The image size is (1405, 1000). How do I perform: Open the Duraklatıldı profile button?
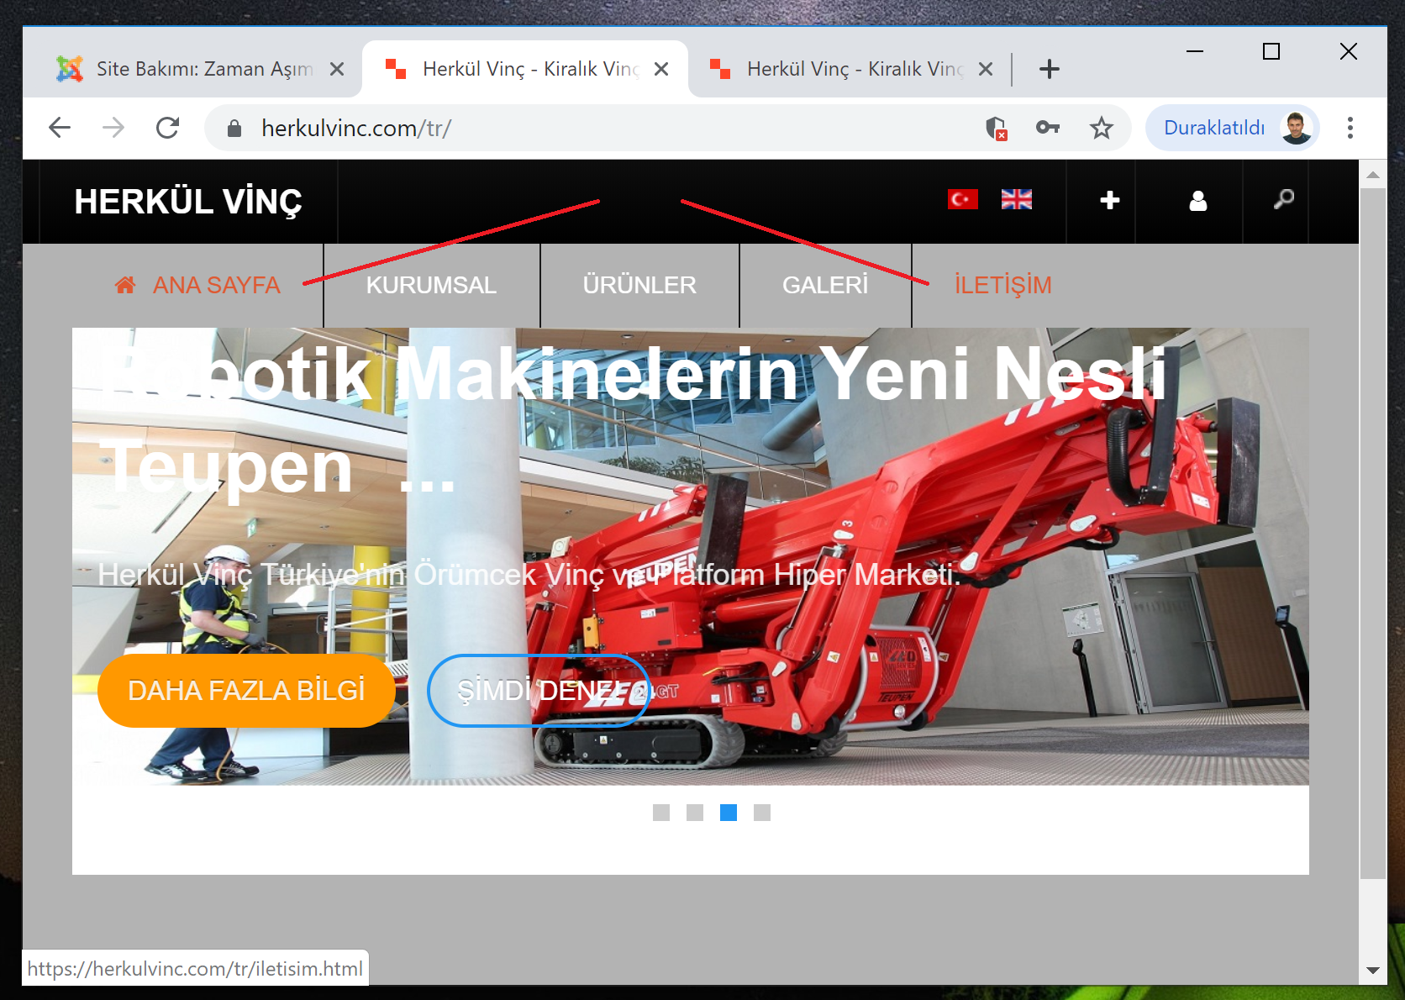pos(1232,128)
